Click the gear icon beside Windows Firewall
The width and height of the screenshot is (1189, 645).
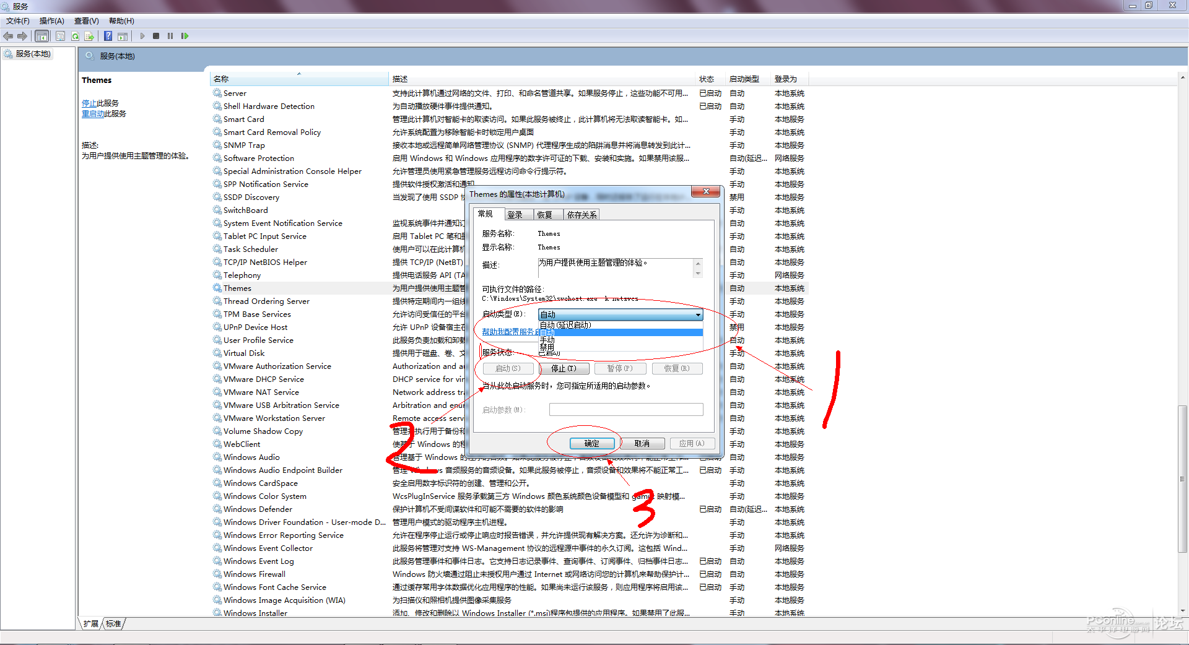217,574
